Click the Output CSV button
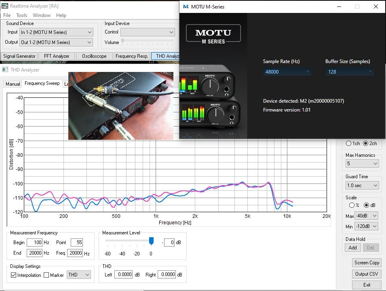Image resolution: width=386 pixels, height=291 pixels. [x=367, y=274]
